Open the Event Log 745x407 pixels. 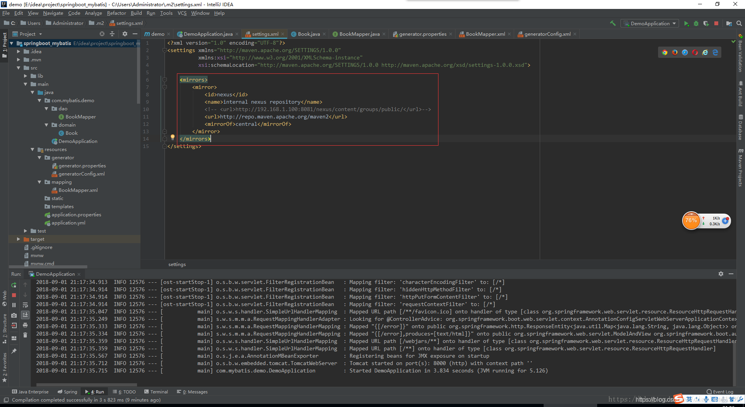(x=720, y=392)
